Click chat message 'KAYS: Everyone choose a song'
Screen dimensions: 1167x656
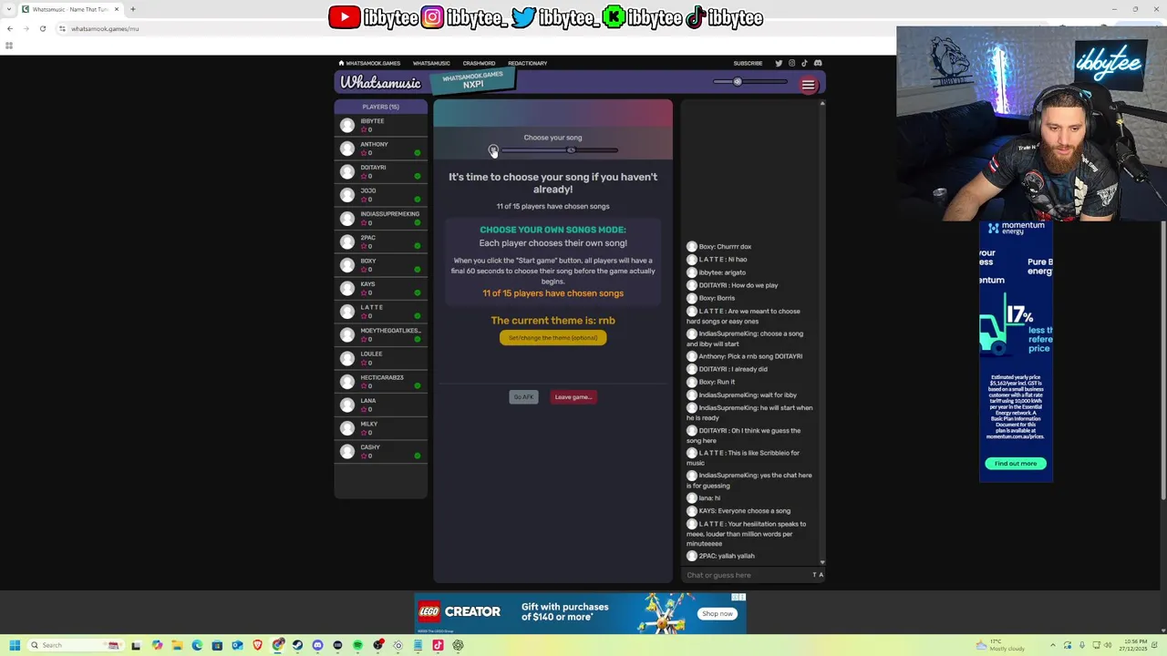coord(745,511)
